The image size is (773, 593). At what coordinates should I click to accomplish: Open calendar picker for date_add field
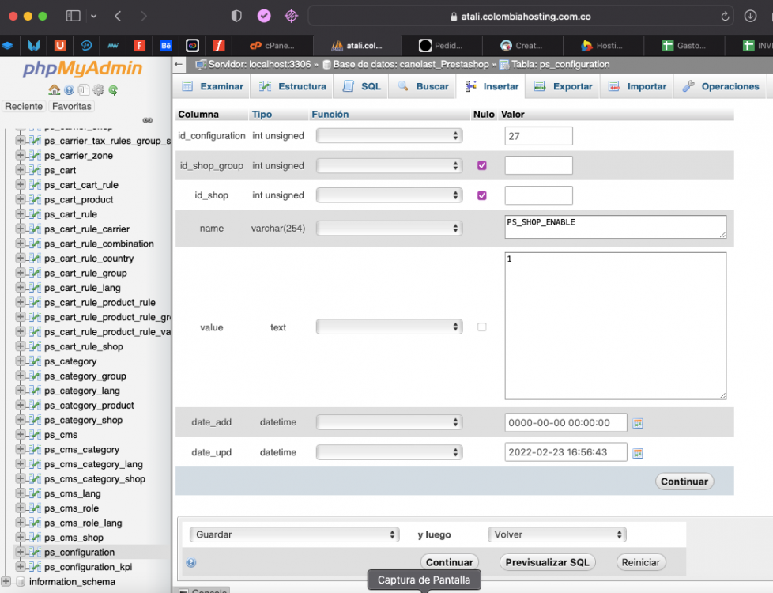click(x=638, y=423)
